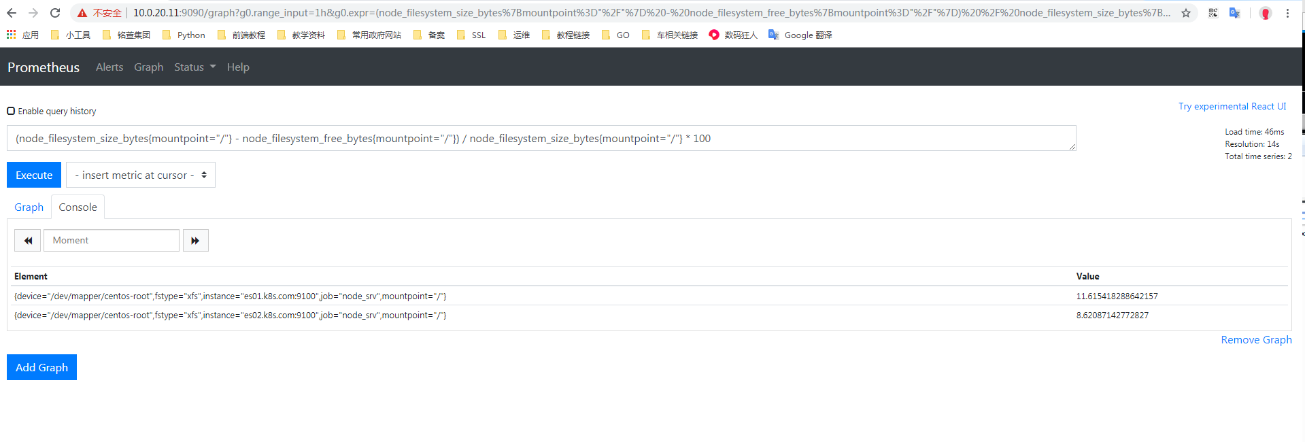Open the 小工具 bookmark folder
This screenshot has width=1305, height=442.
(x=71, y=35)
